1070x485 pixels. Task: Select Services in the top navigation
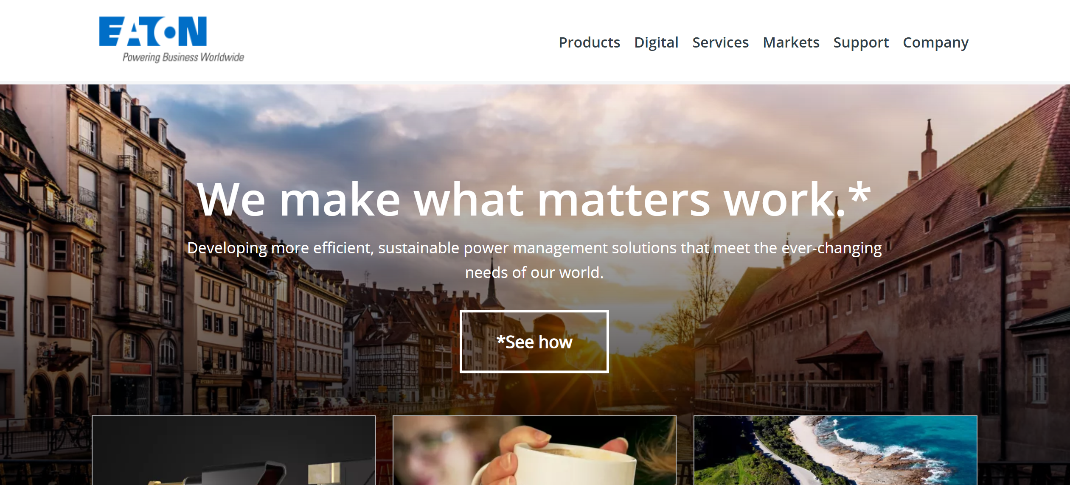point(720,42)
